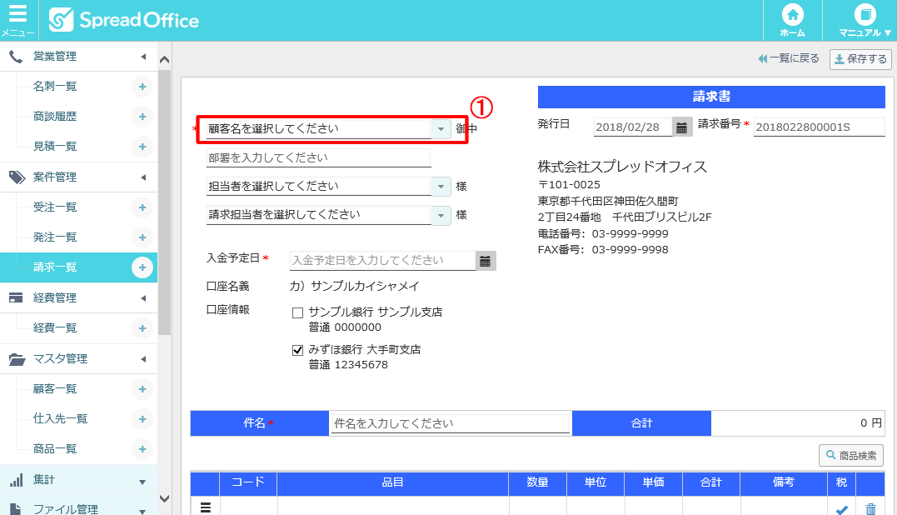897x515 pixels.
Task: Add new 商品 with plus icon
Action: click(x=142, y=448)
